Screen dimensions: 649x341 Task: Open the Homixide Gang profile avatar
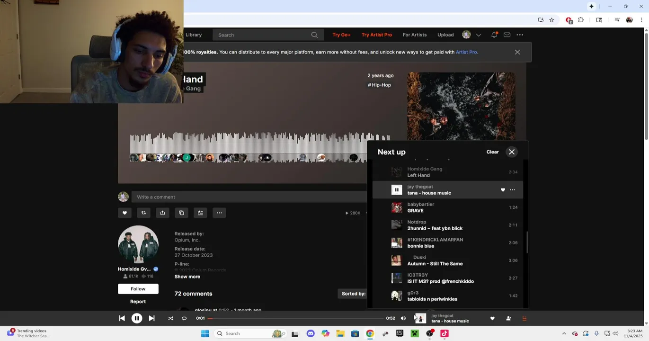[x=138, y=245]
